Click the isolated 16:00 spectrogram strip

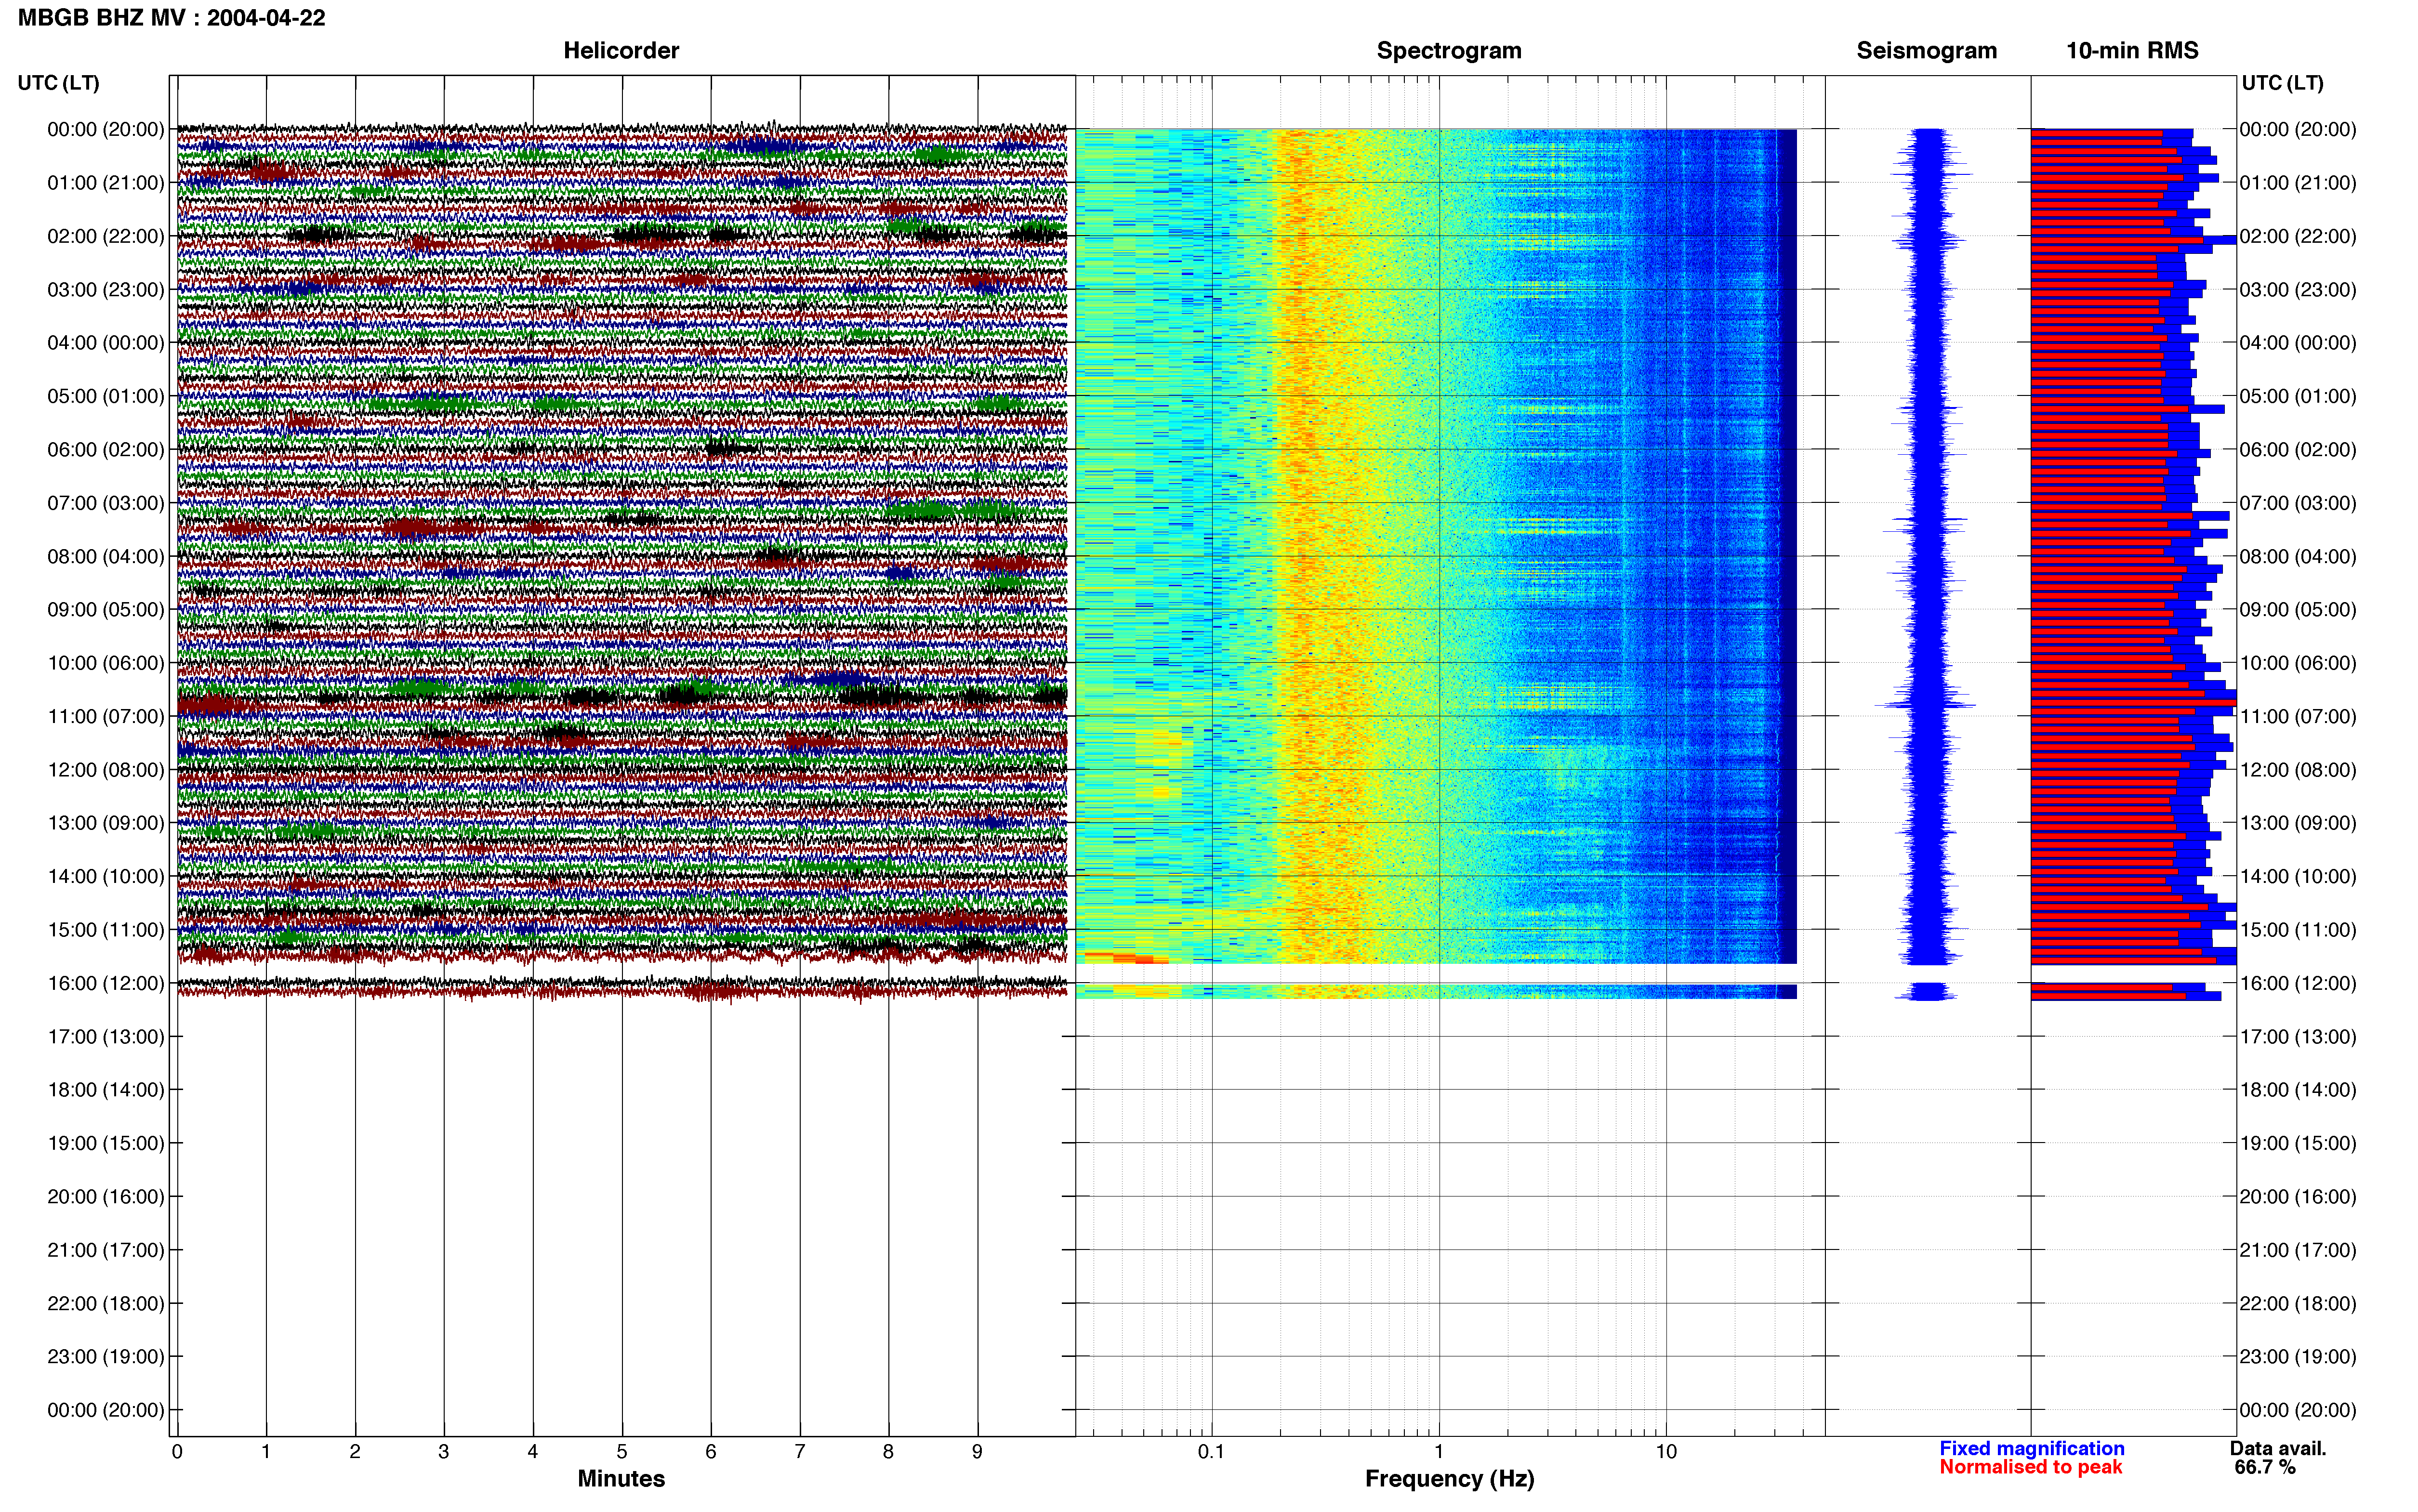click(x=1436, y=992)
